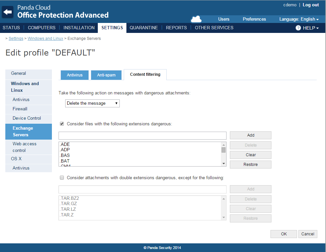Open the 'Delete the message' action dropdown

[92, 103]
